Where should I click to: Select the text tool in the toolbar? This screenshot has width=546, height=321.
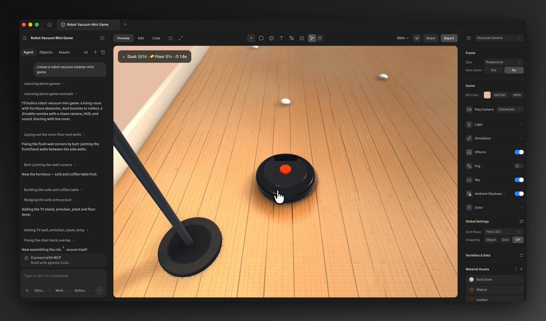(281, 38)
